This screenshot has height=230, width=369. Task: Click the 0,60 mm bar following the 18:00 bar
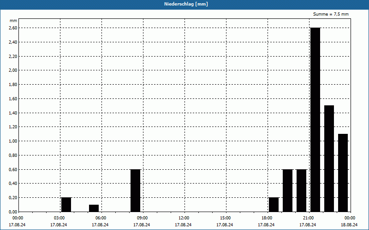(x=287, y=190)
